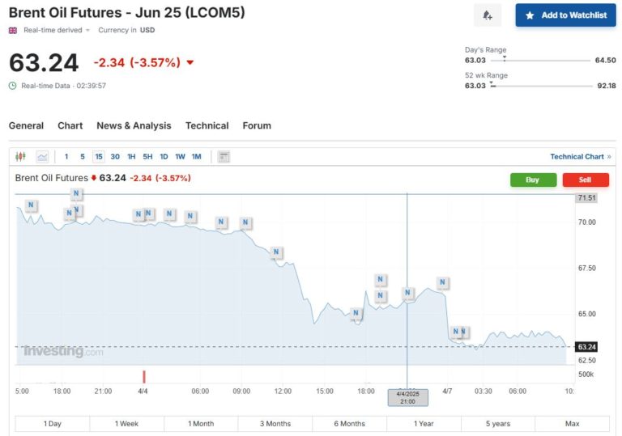Screen dimensions: 622x436
Task: Choose the 5 years time range
Action: [x=498, y=424]
